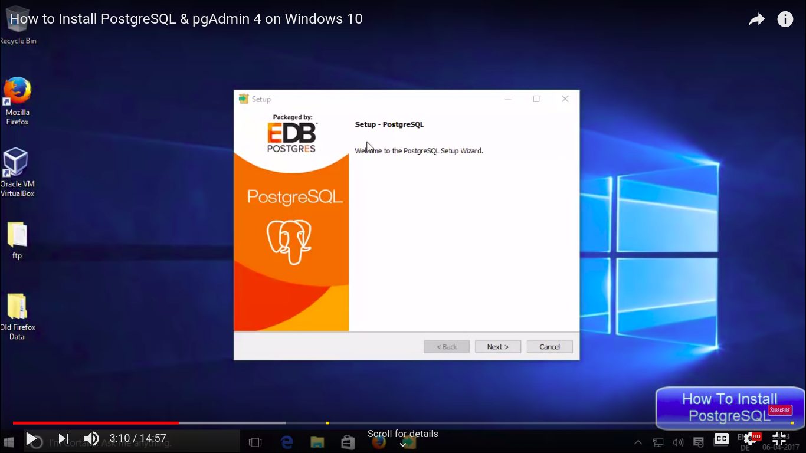
Task: Open Task View in the taskbar
Action: [255, 442]
